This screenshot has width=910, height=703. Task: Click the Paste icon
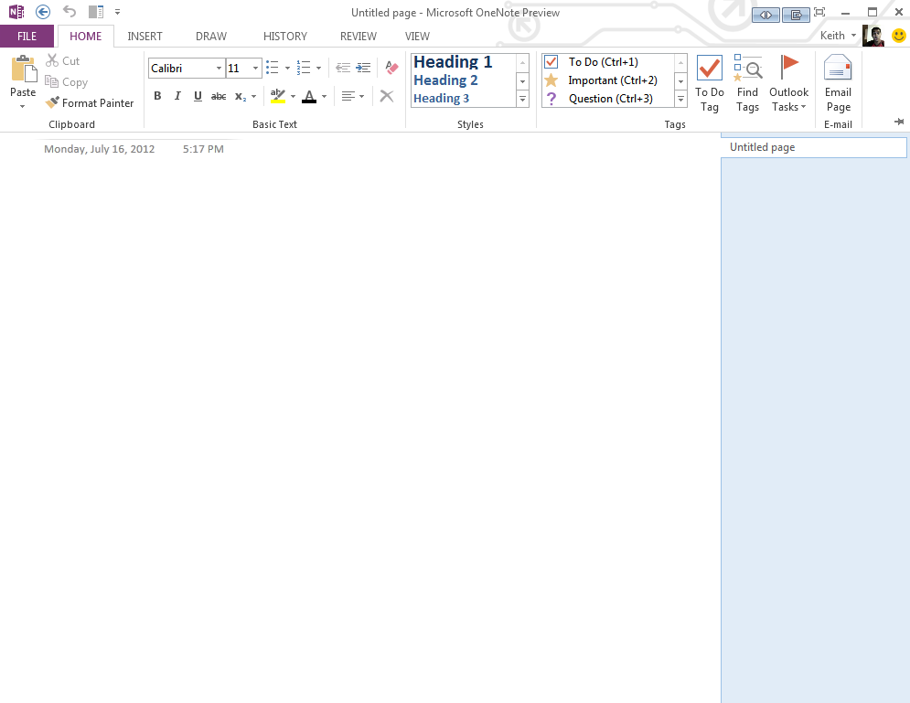[24, 69]
